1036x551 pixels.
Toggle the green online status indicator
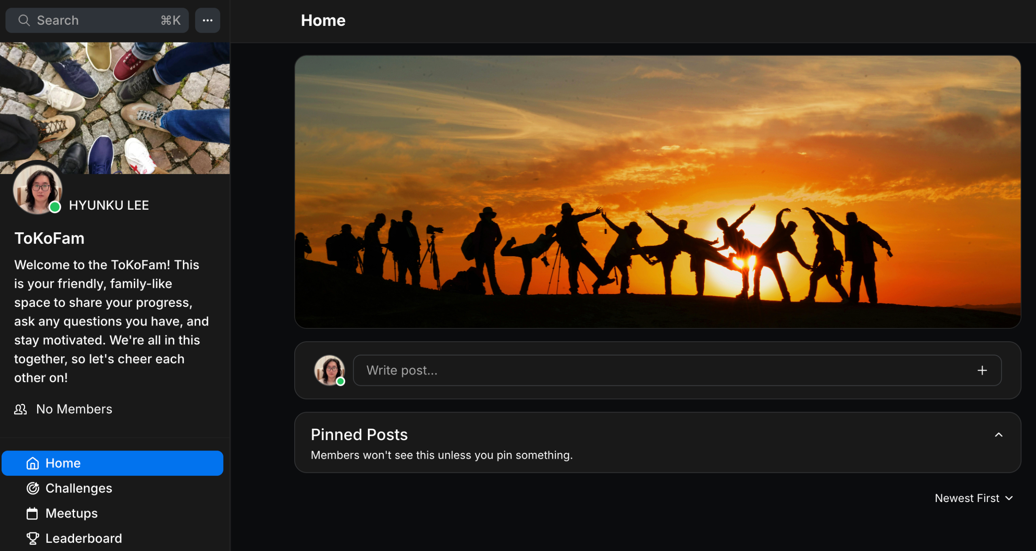click(x=55, y=207)
